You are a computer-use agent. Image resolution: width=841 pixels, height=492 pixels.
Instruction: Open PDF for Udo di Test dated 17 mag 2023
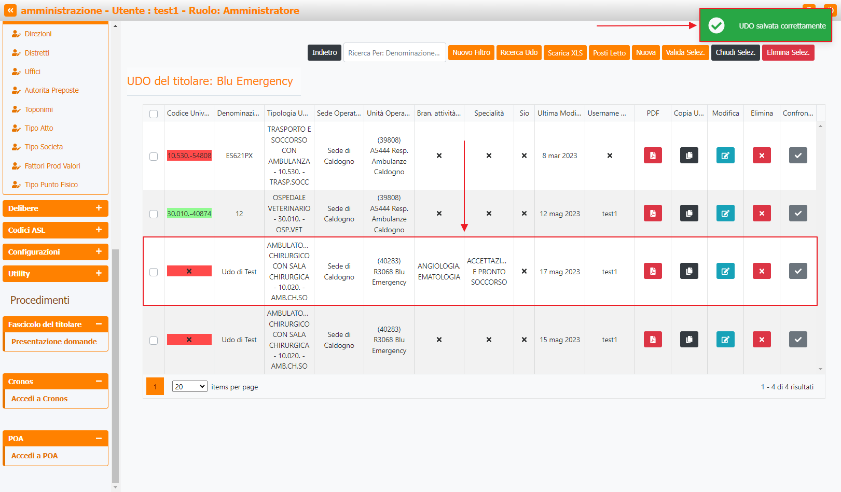(653, 271)
